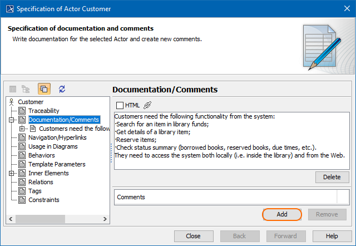Expand the Inner Elements tree node

[12, 173]
